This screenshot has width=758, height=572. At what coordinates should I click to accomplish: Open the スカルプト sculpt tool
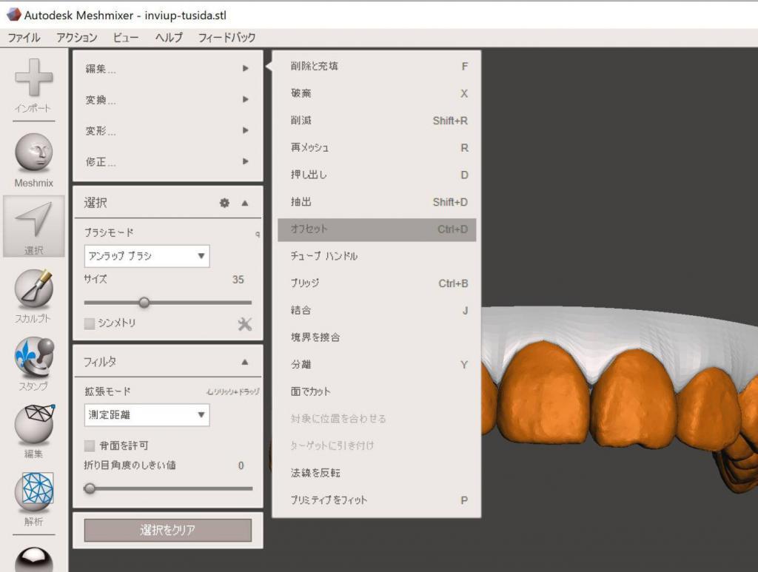[x=33, y=289]
